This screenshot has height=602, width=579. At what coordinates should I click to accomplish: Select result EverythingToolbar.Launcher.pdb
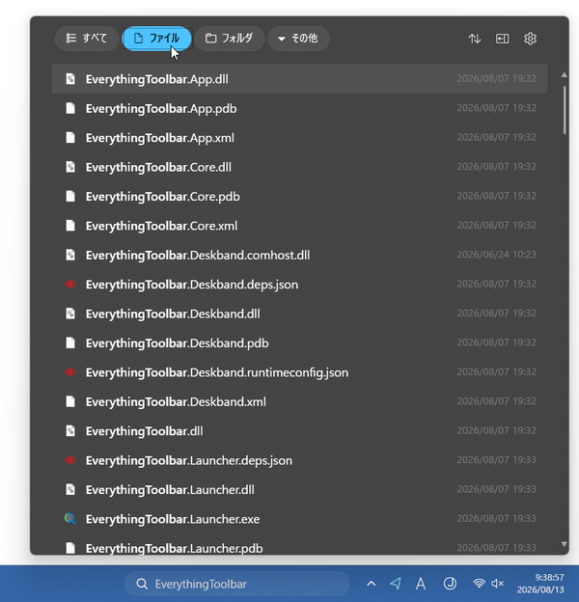299,546
